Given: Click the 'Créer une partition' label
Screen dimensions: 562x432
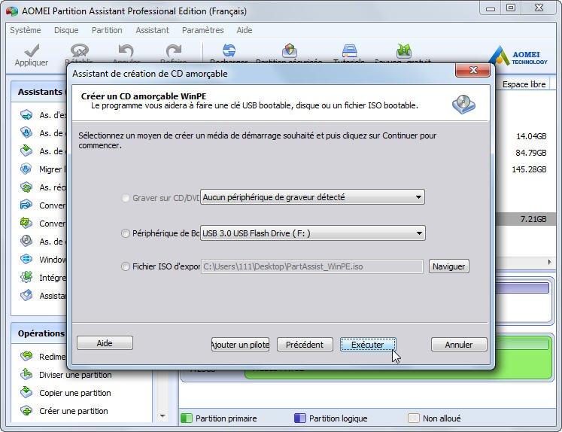Looking at the screenshot, I should click(74, 411).
